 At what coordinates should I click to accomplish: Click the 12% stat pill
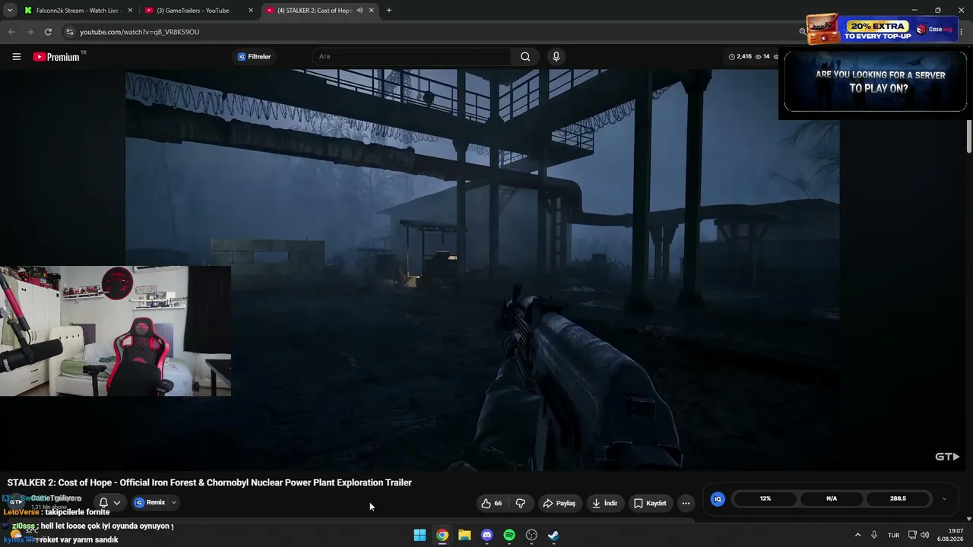(765, 499)
